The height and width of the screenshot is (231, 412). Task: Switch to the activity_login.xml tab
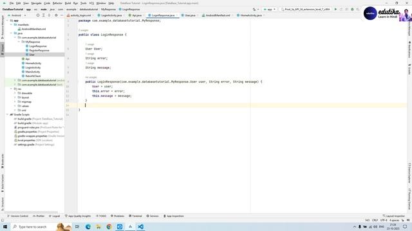click(80, 15)
